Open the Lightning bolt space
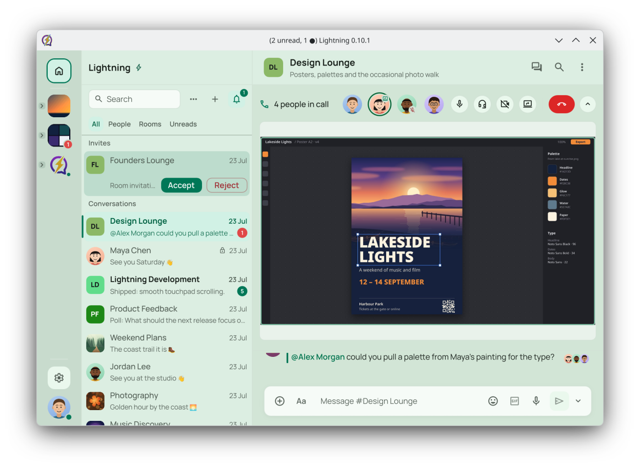Screen dimensions: 640x469 59,165
